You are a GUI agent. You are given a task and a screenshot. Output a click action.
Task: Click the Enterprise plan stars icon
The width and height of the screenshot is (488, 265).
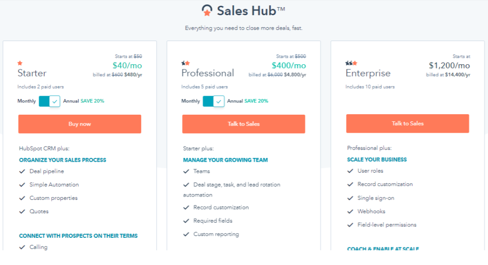[x=351, y=63]
